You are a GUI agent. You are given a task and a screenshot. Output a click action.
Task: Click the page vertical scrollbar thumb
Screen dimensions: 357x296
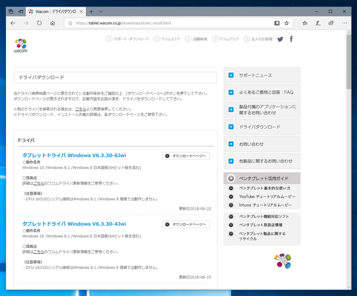pos(349,61)
